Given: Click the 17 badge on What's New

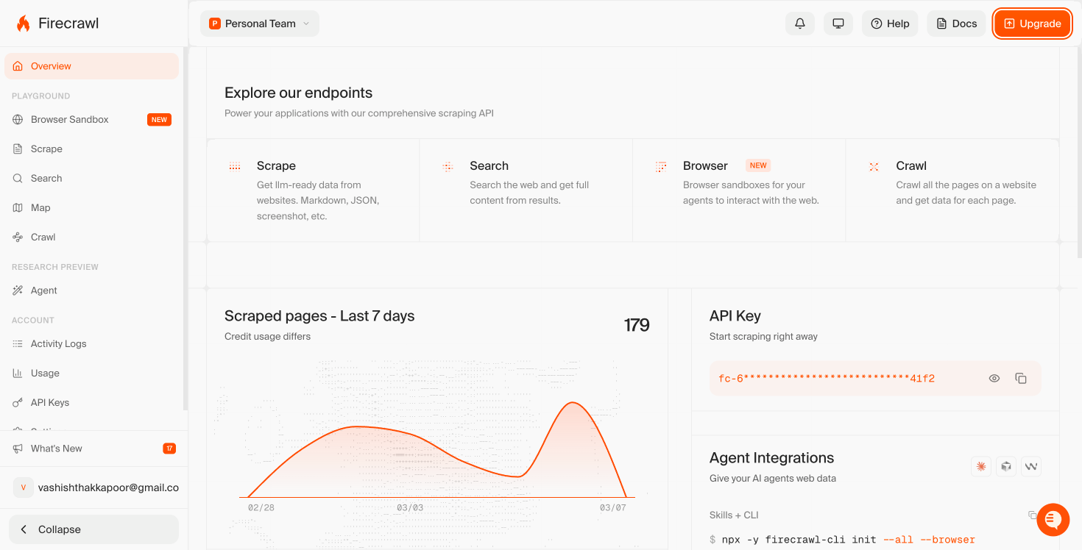Looking at the screenshot, I should (169, 449).
